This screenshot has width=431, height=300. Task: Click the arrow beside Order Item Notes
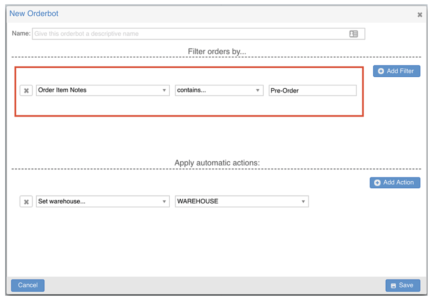164,91
